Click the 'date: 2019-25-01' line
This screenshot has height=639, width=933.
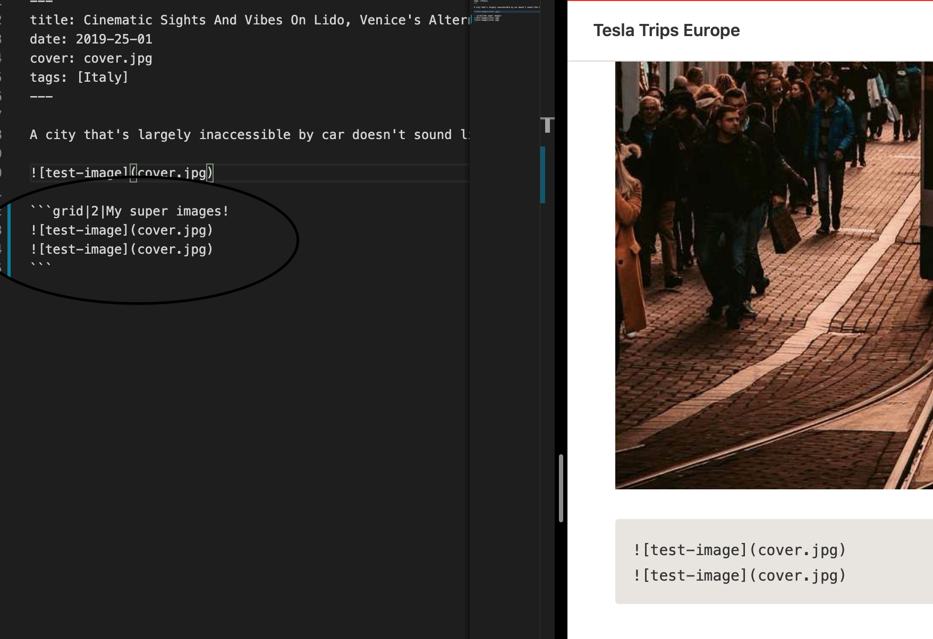pos(91,39)
